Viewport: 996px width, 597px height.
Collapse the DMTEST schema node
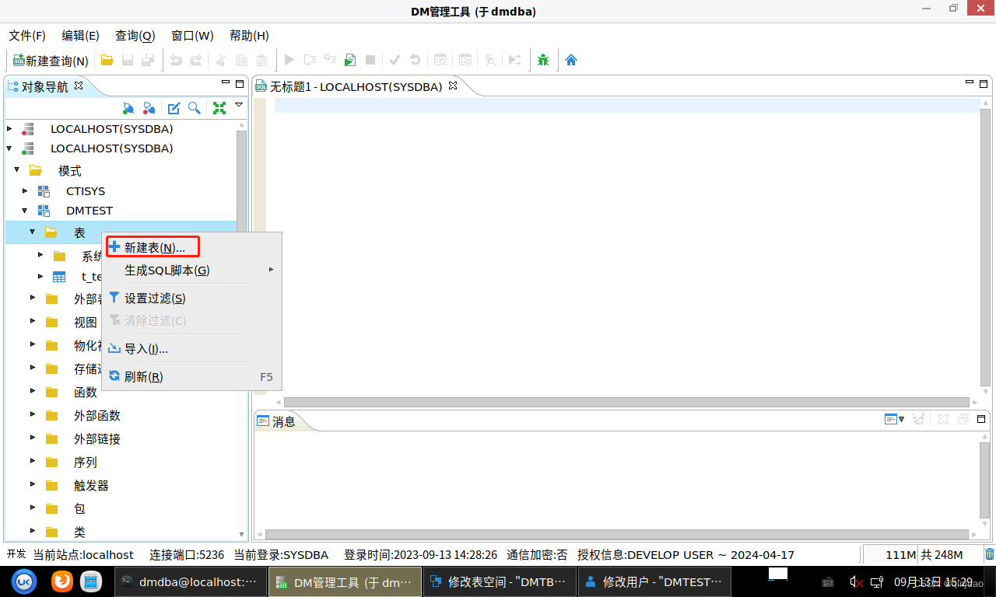(25, 210)
